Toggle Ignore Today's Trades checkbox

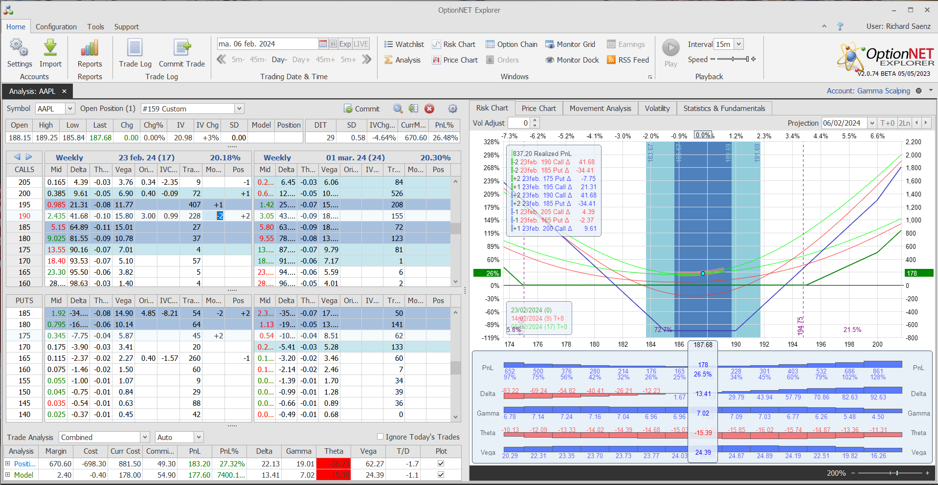[x=380, y=437]
